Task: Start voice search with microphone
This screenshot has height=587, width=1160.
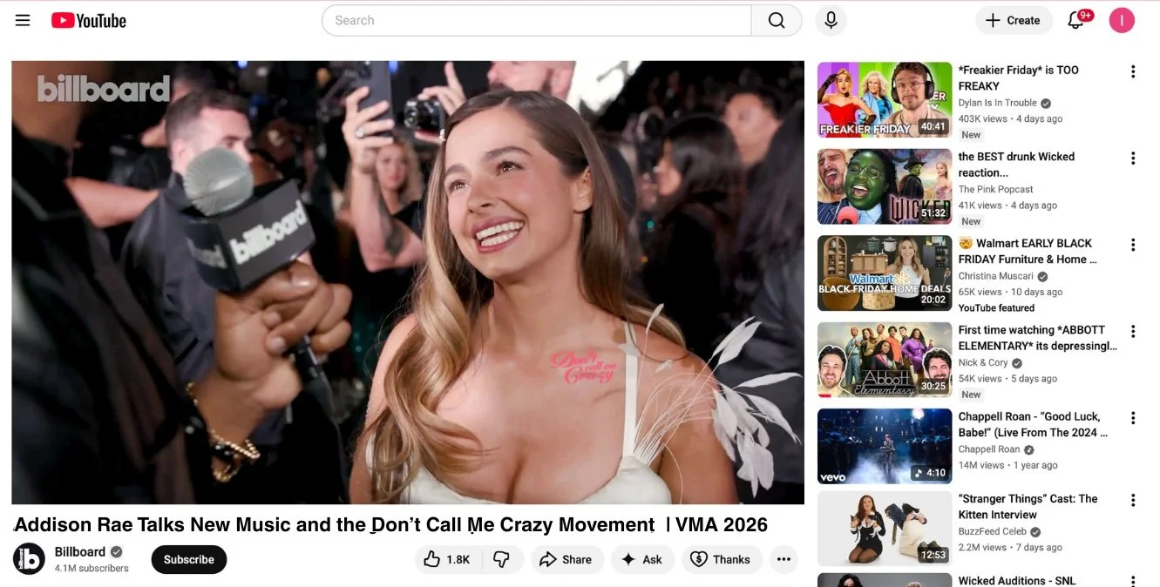Action: tap(831, 20)
